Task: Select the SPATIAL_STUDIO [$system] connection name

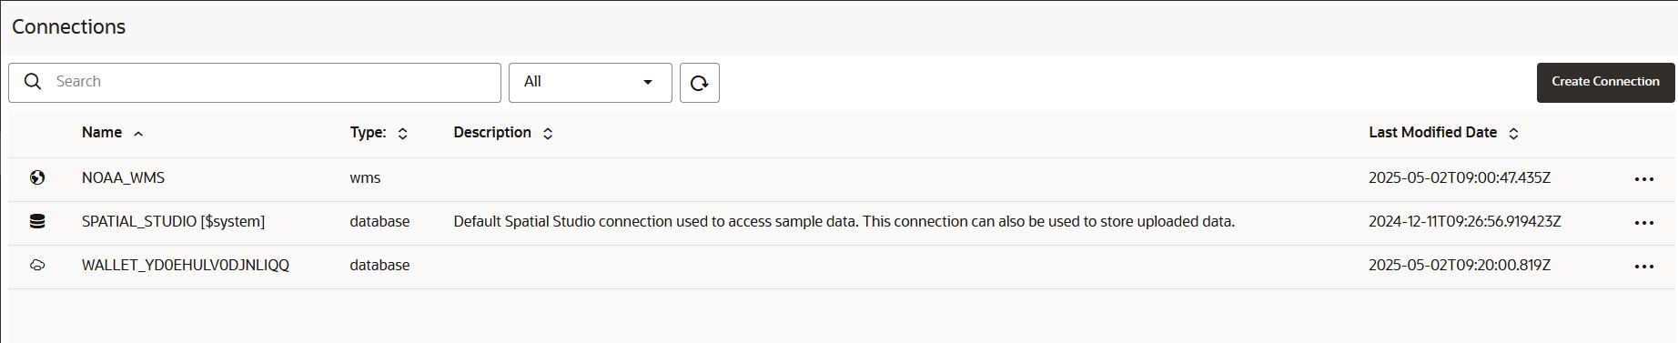Action: point(173,221)
